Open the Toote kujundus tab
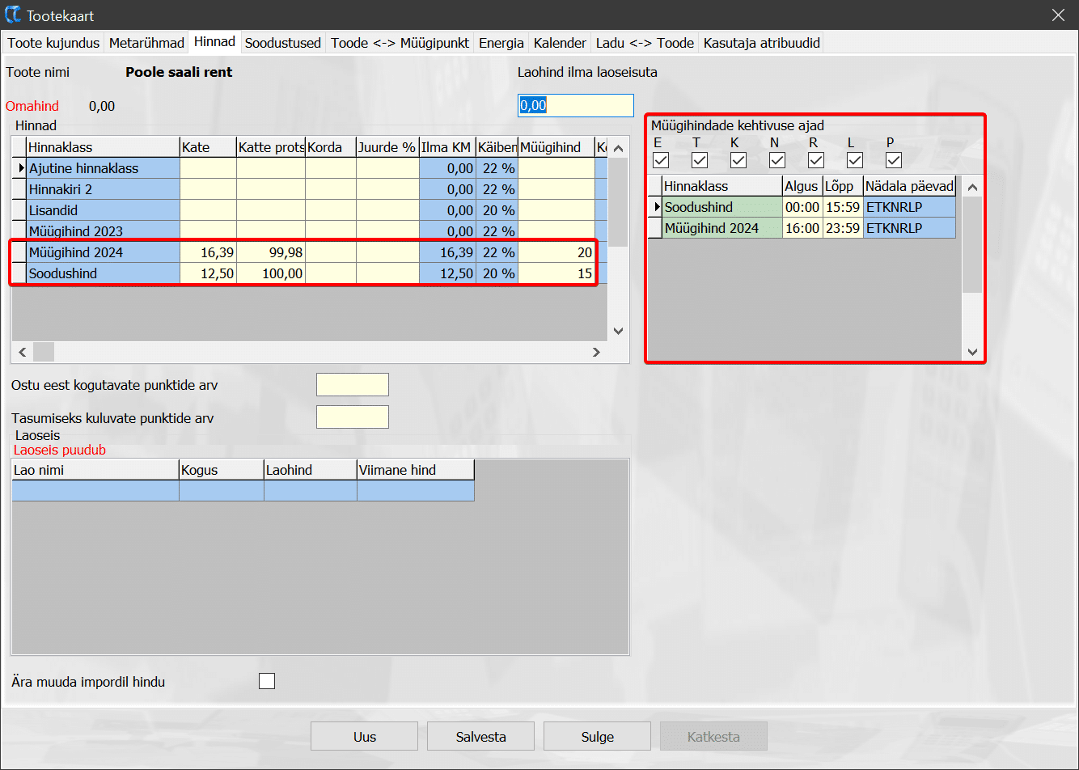1079x770 pixels. (53, 43)
